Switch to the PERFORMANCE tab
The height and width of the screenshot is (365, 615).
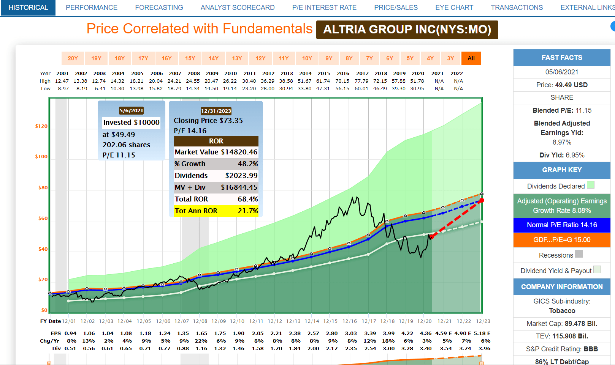[92, 8]
